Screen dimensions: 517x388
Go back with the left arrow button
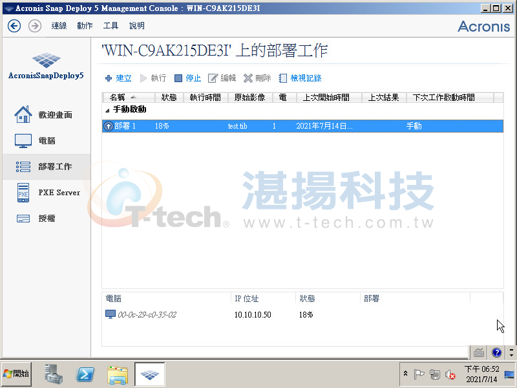(14, 26)
